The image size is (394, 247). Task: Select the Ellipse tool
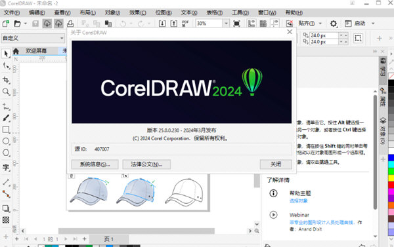point(6,141)
